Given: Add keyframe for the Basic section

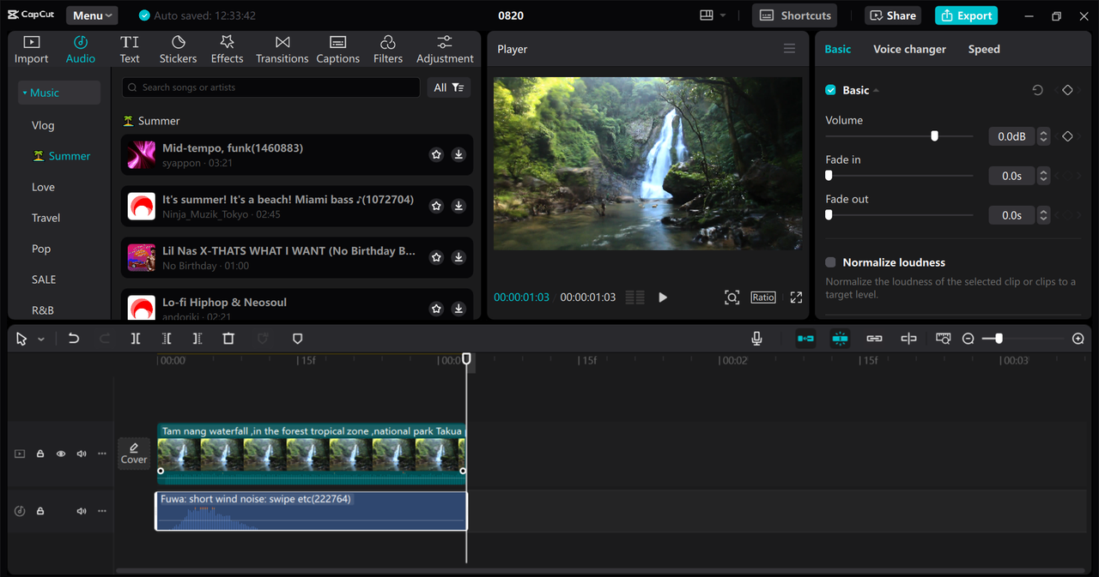Looking at the screenshot, I should [x=1067, y=90].
